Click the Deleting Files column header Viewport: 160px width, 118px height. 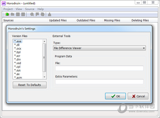pos(144,21)
